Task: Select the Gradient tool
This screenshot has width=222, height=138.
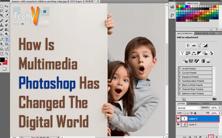Action: pyautogui.click(x=6, y=30)
